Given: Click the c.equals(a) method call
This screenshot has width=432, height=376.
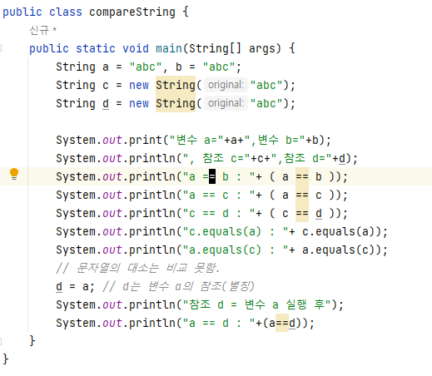Looking at the screenshot, I should (x=341, y=231).
